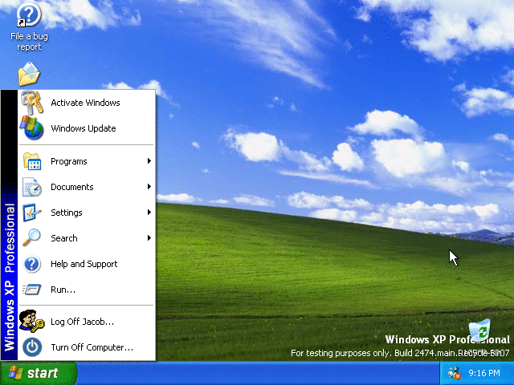Open the Search menu entry
514x385 pixels.
[87, 238]
